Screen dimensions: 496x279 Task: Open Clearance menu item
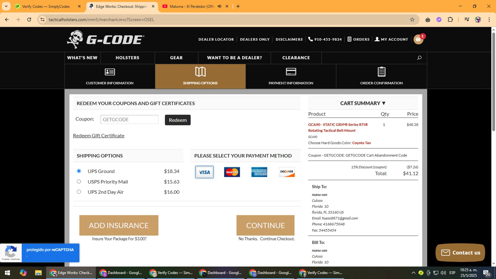pos(296,58)
